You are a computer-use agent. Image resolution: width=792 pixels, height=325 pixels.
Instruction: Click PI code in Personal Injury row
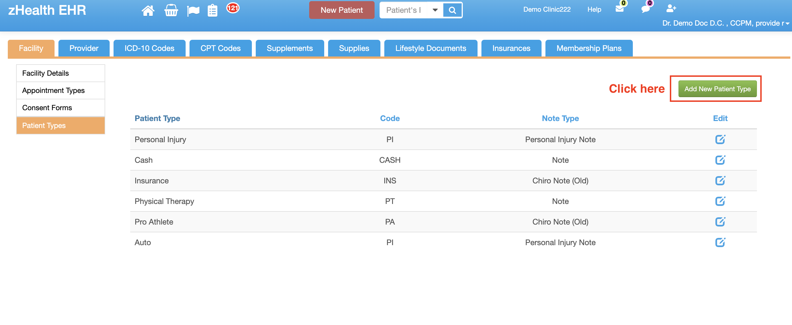[x=390, y=140]
